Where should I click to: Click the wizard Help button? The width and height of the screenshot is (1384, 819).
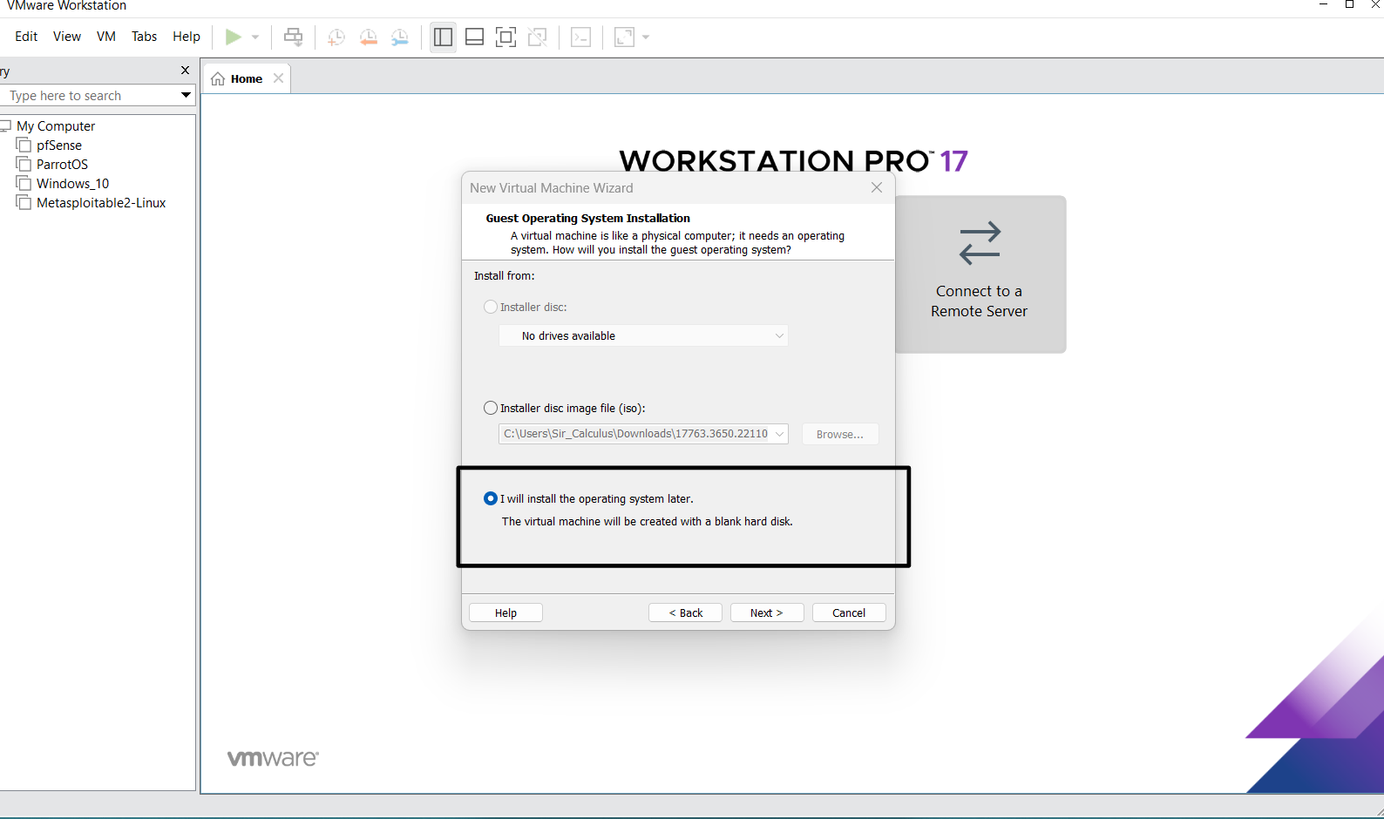[505, 613]
